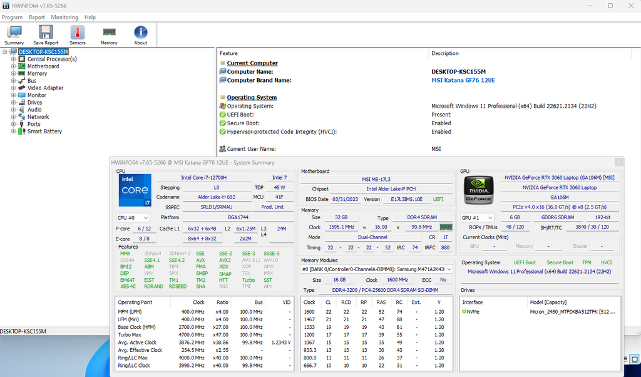This screenshot has height=377, width=641.
Task: Click the GA106M GPU chip field
Action: [x=560, y=197]
